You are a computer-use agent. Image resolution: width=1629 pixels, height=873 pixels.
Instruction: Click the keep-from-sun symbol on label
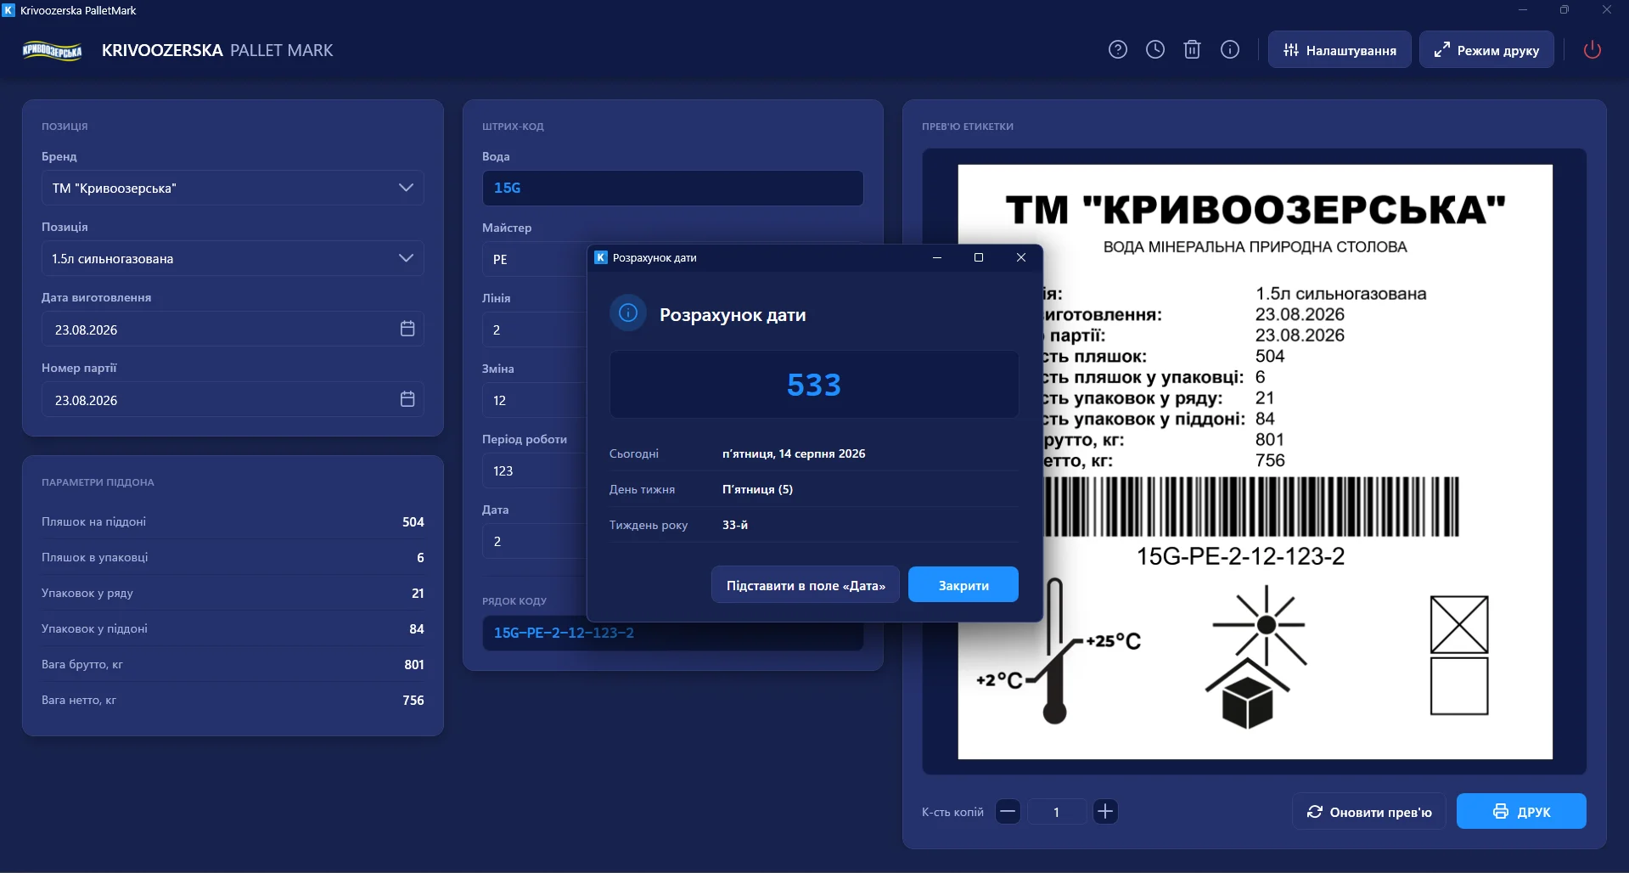(x=1256, y=656)
